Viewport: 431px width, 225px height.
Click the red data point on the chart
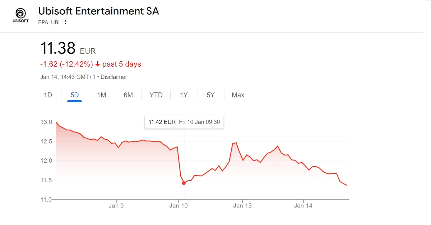184,183
